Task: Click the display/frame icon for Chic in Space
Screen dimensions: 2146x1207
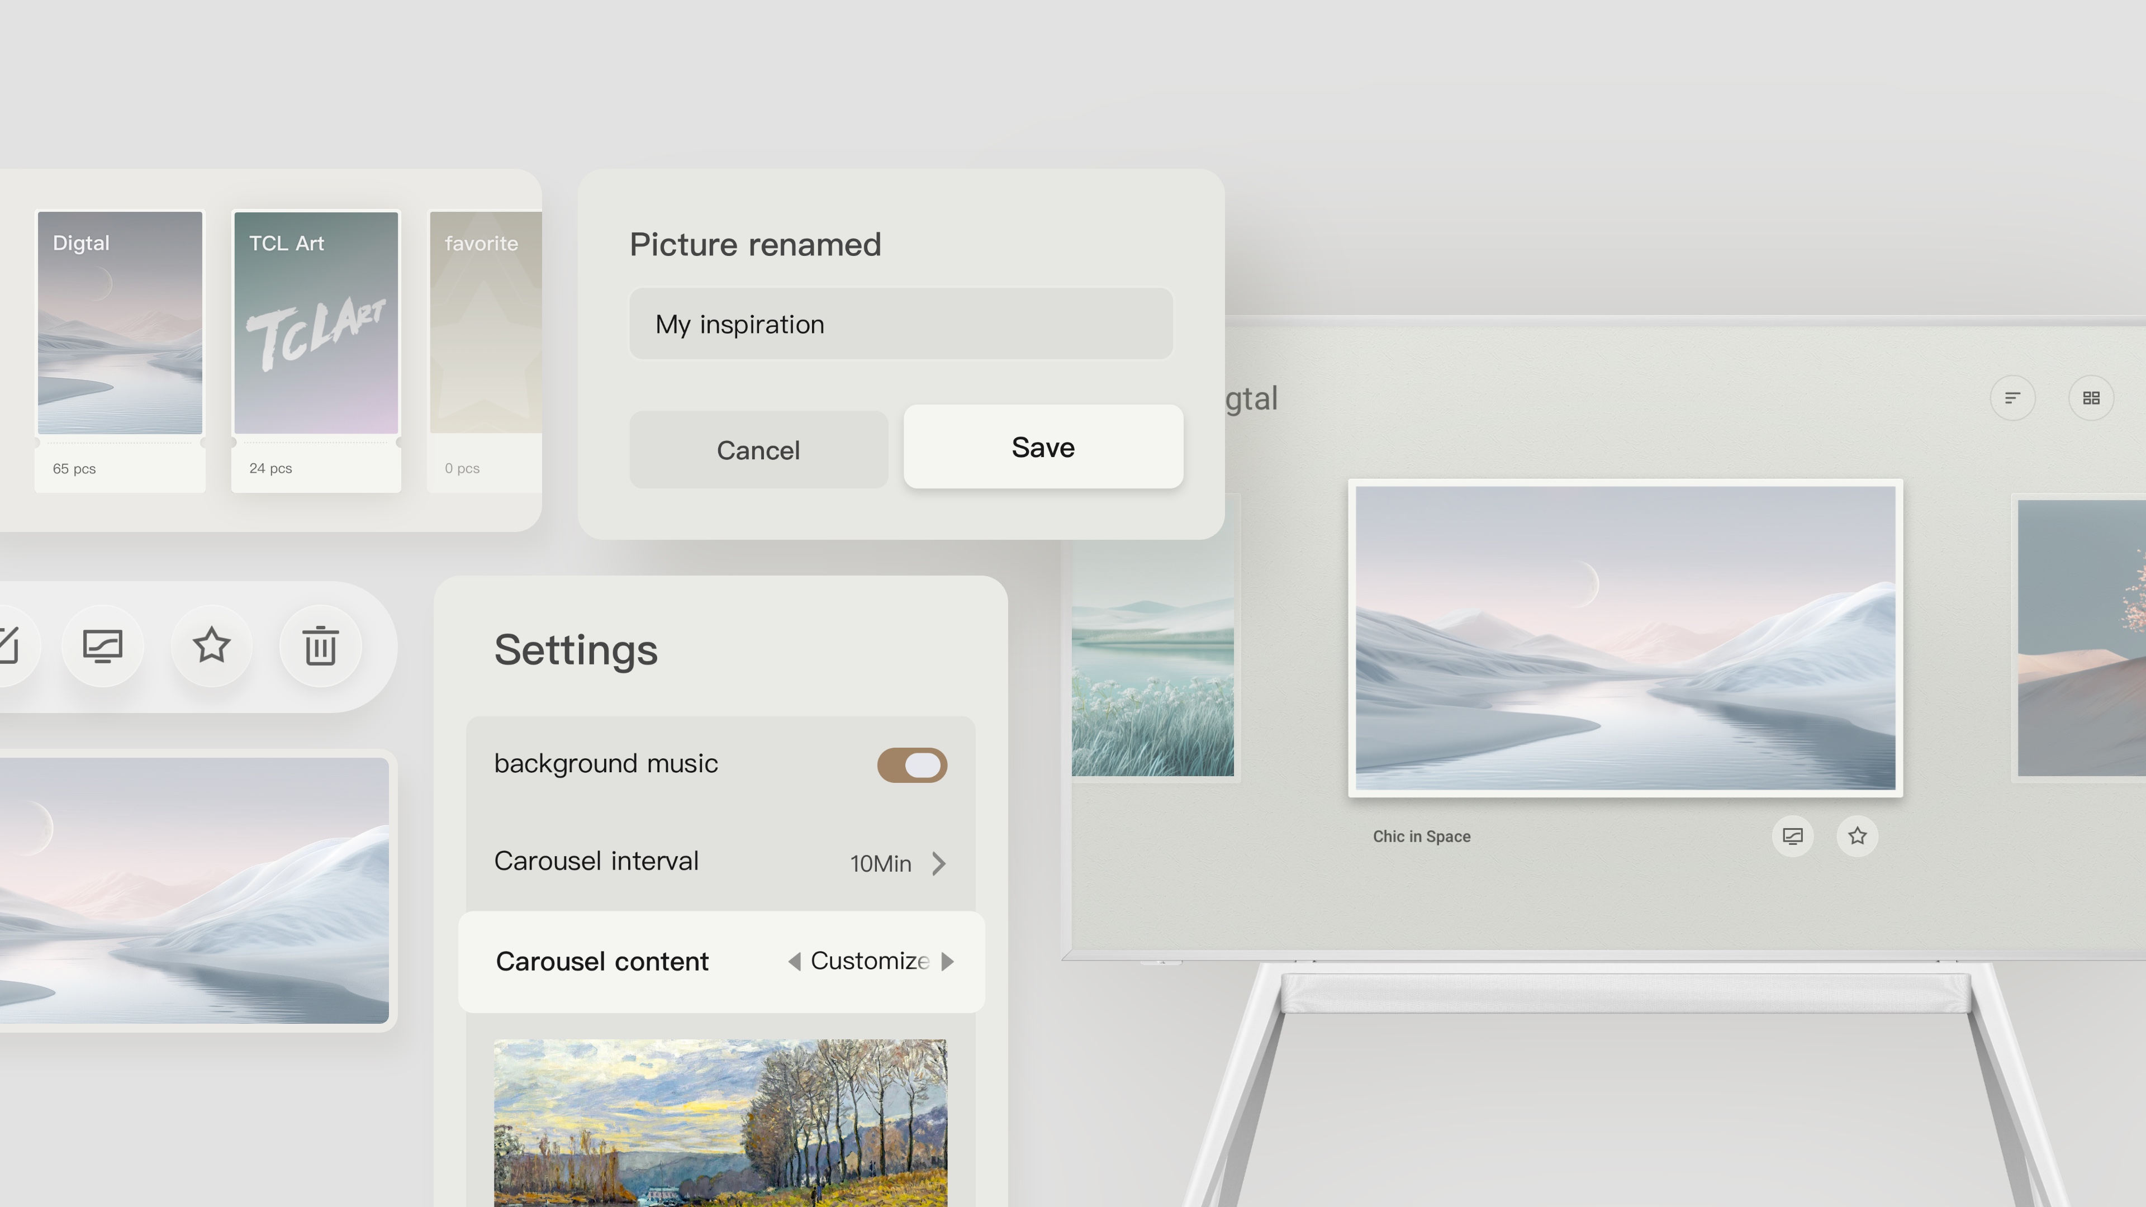Action: pyautogui.click(x=1792, y=835)
